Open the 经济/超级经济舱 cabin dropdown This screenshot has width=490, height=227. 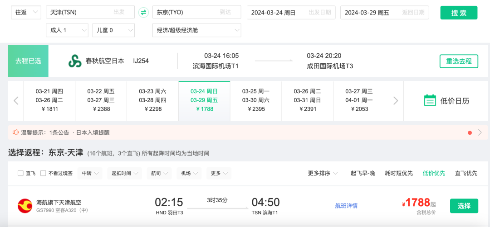(x=196, y=30)
